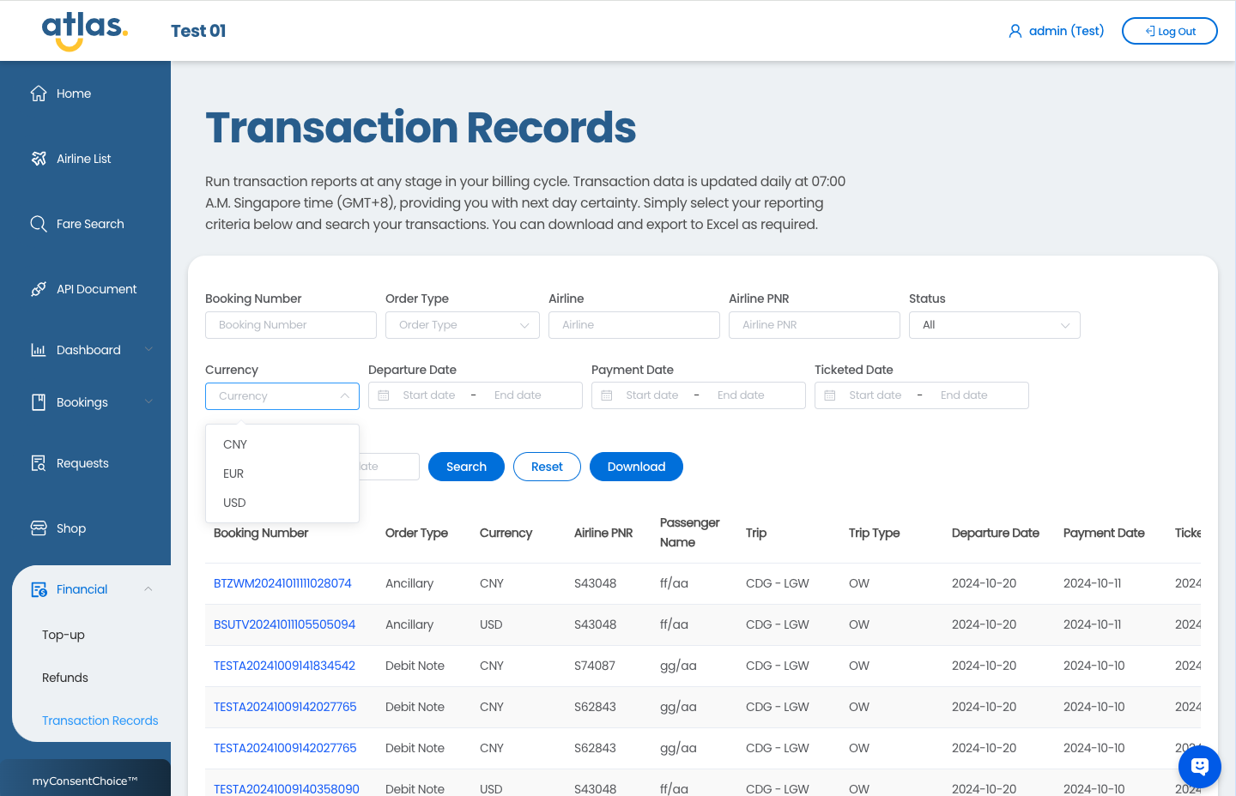This screenshot has height=796, width=1236.
Task: Click the Requests sidebar icon
Action: pos(39,463)
